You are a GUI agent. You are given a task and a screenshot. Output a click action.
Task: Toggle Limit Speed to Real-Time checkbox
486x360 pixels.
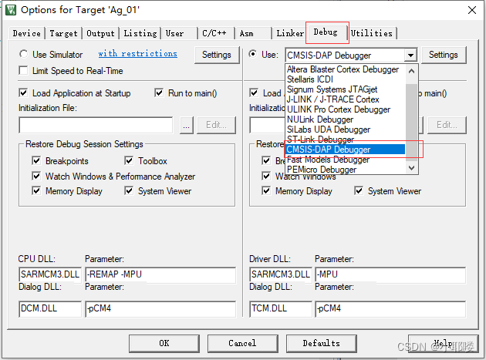point(23,70)
